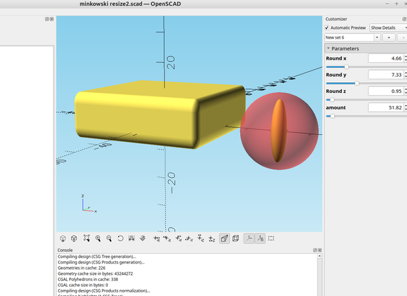Viewport: 407px width, 296px height.
Task: Click the Round y parameter label
Action: tap(336, 75)
